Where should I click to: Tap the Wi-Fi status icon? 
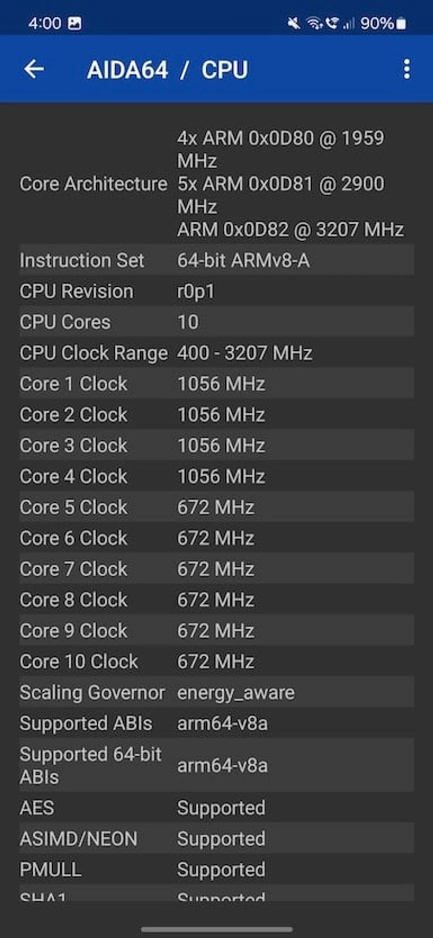pos(314,23)
